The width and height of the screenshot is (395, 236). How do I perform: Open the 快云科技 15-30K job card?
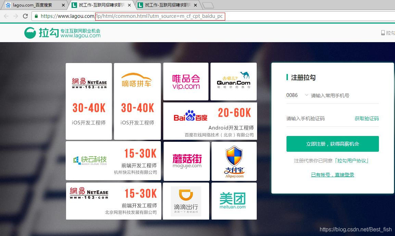(113, 161)
